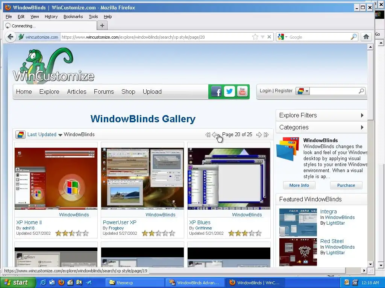Open site search category dropdown
The width and height of the screenshot is (385, 288).
tap(303, 91)
